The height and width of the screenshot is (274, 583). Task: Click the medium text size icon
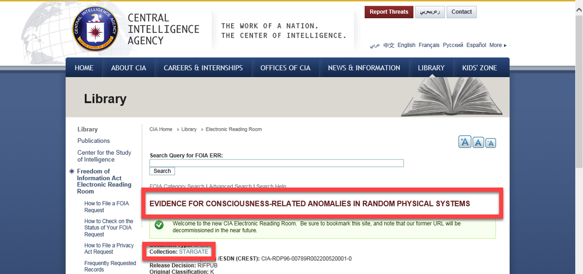478,142
